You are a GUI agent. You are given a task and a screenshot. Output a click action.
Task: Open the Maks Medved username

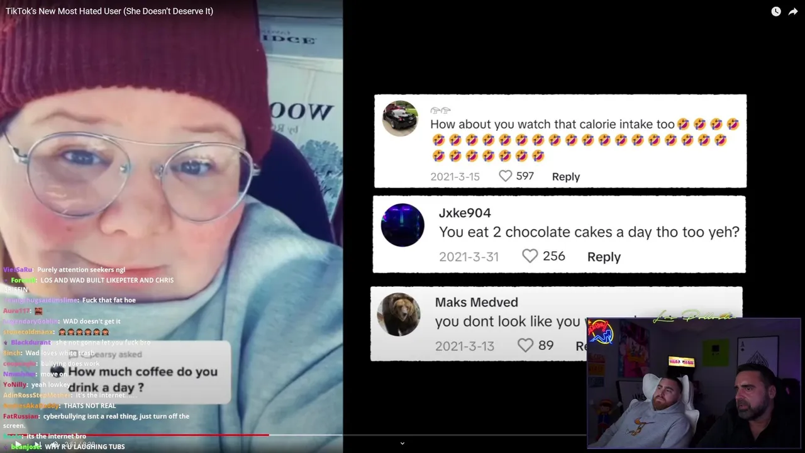[477, 303]
